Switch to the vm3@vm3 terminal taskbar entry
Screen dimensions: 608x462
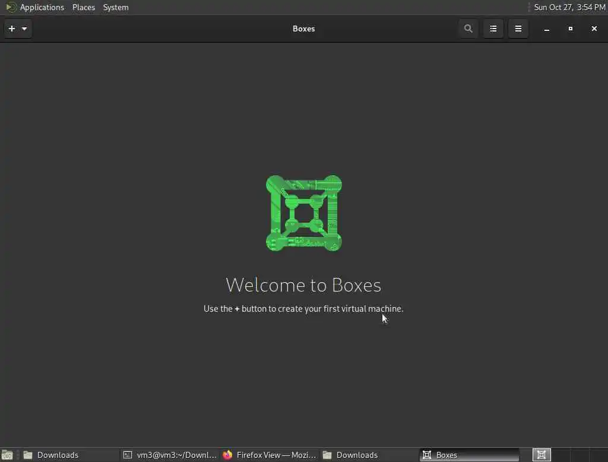[170, 455]
